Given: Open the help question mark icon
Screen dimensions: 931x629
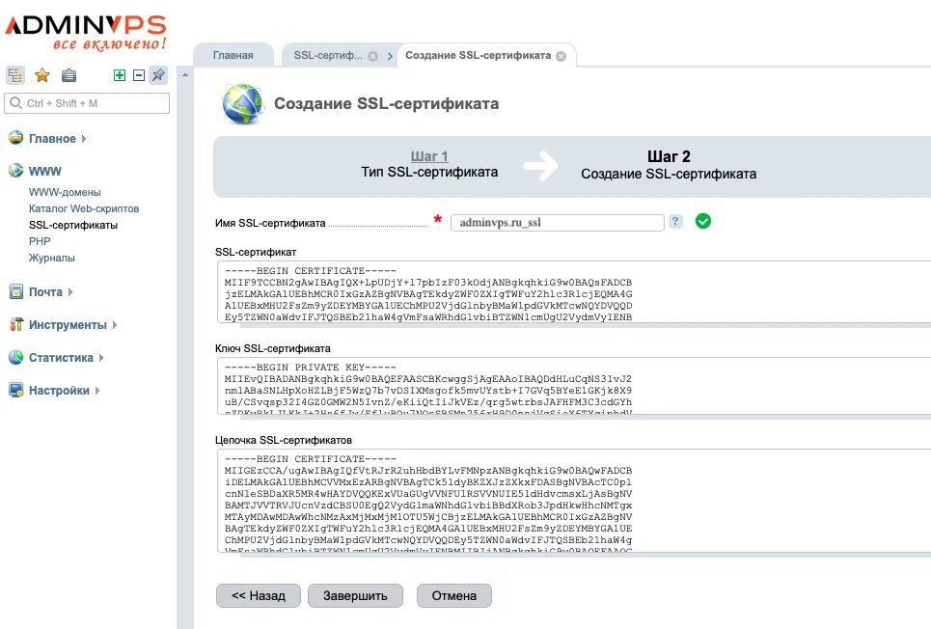Looking at the screenshot, I should [x=675, y=221].
